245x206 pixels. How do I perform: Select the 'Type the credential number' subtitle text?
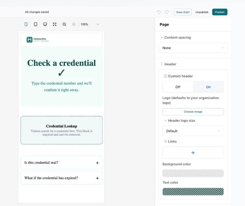61,87
